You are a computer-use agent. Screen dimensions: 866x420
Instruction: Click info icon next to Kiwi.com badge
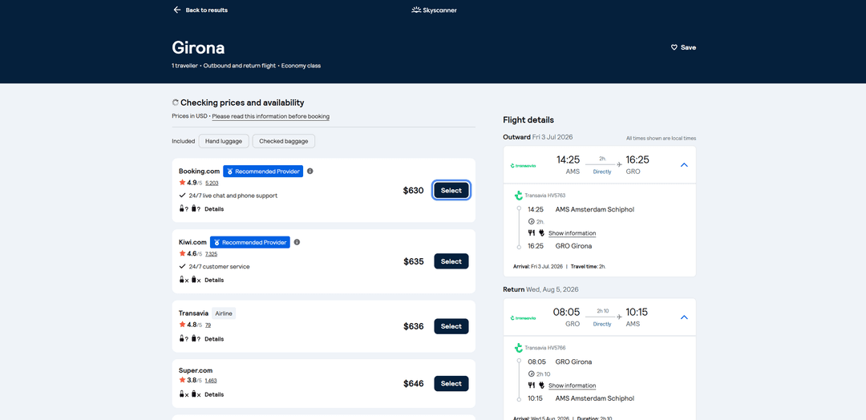click(x=297, y=242)
